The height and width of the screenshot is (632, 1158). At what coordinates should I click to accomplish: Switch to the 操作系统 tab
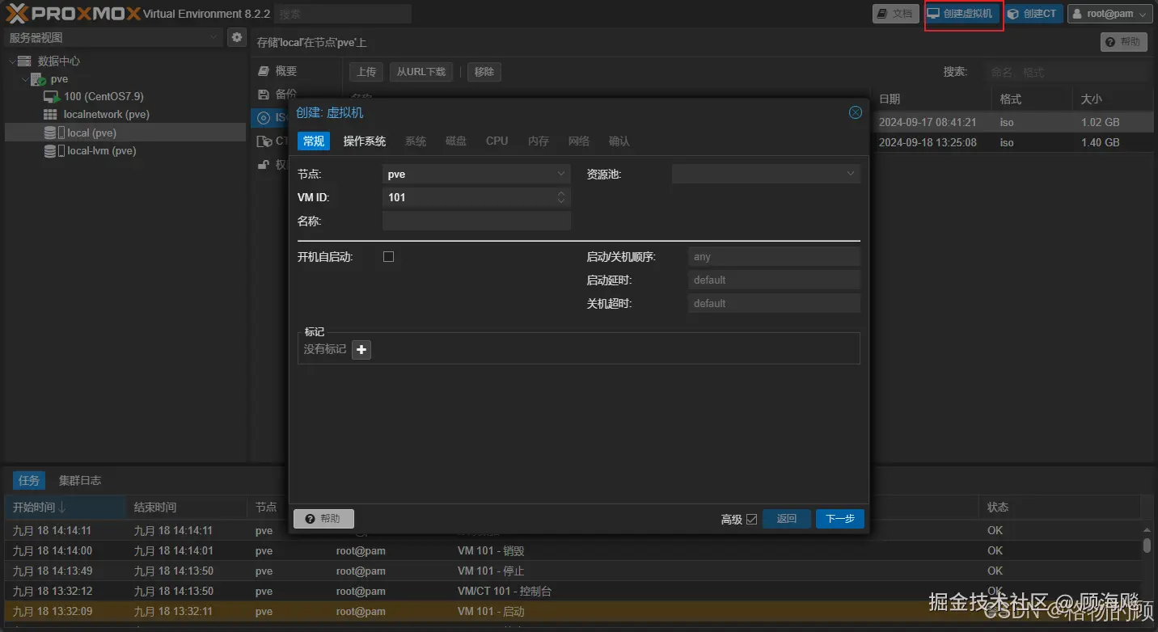coord(365,141)
